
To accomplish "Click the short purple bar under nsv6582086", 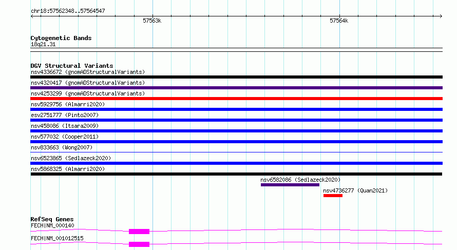I will pyautogui.click(x=290, y=185).
